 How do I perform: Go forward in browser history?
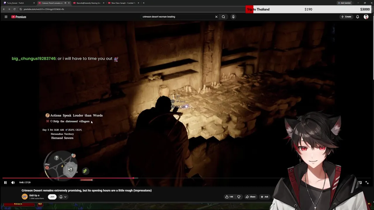[x=9, y=9]
